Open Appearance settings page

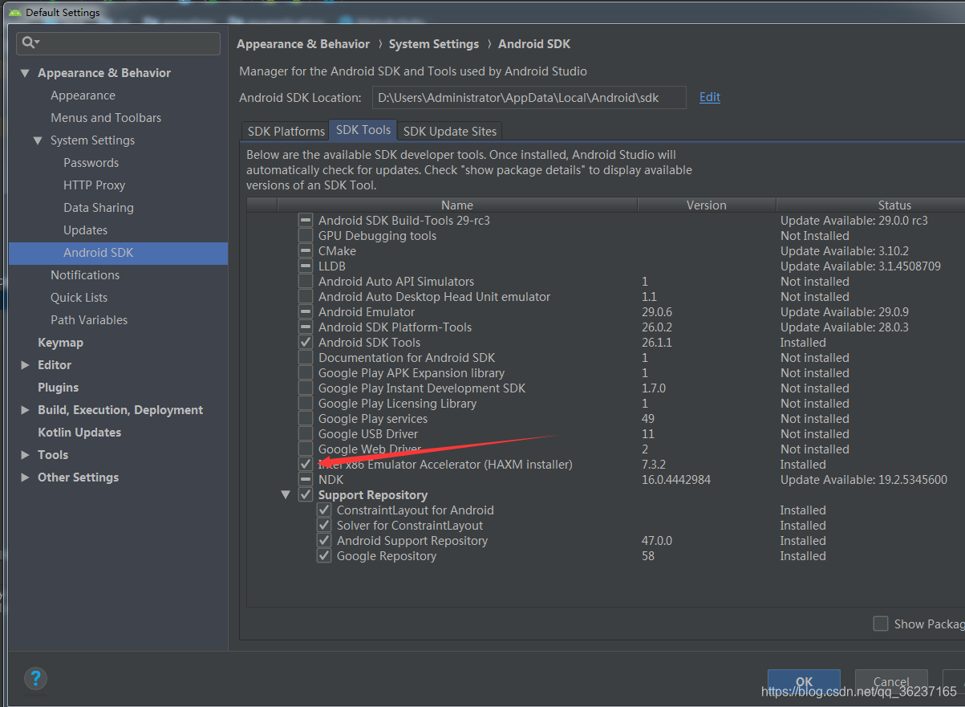[83, 95]
